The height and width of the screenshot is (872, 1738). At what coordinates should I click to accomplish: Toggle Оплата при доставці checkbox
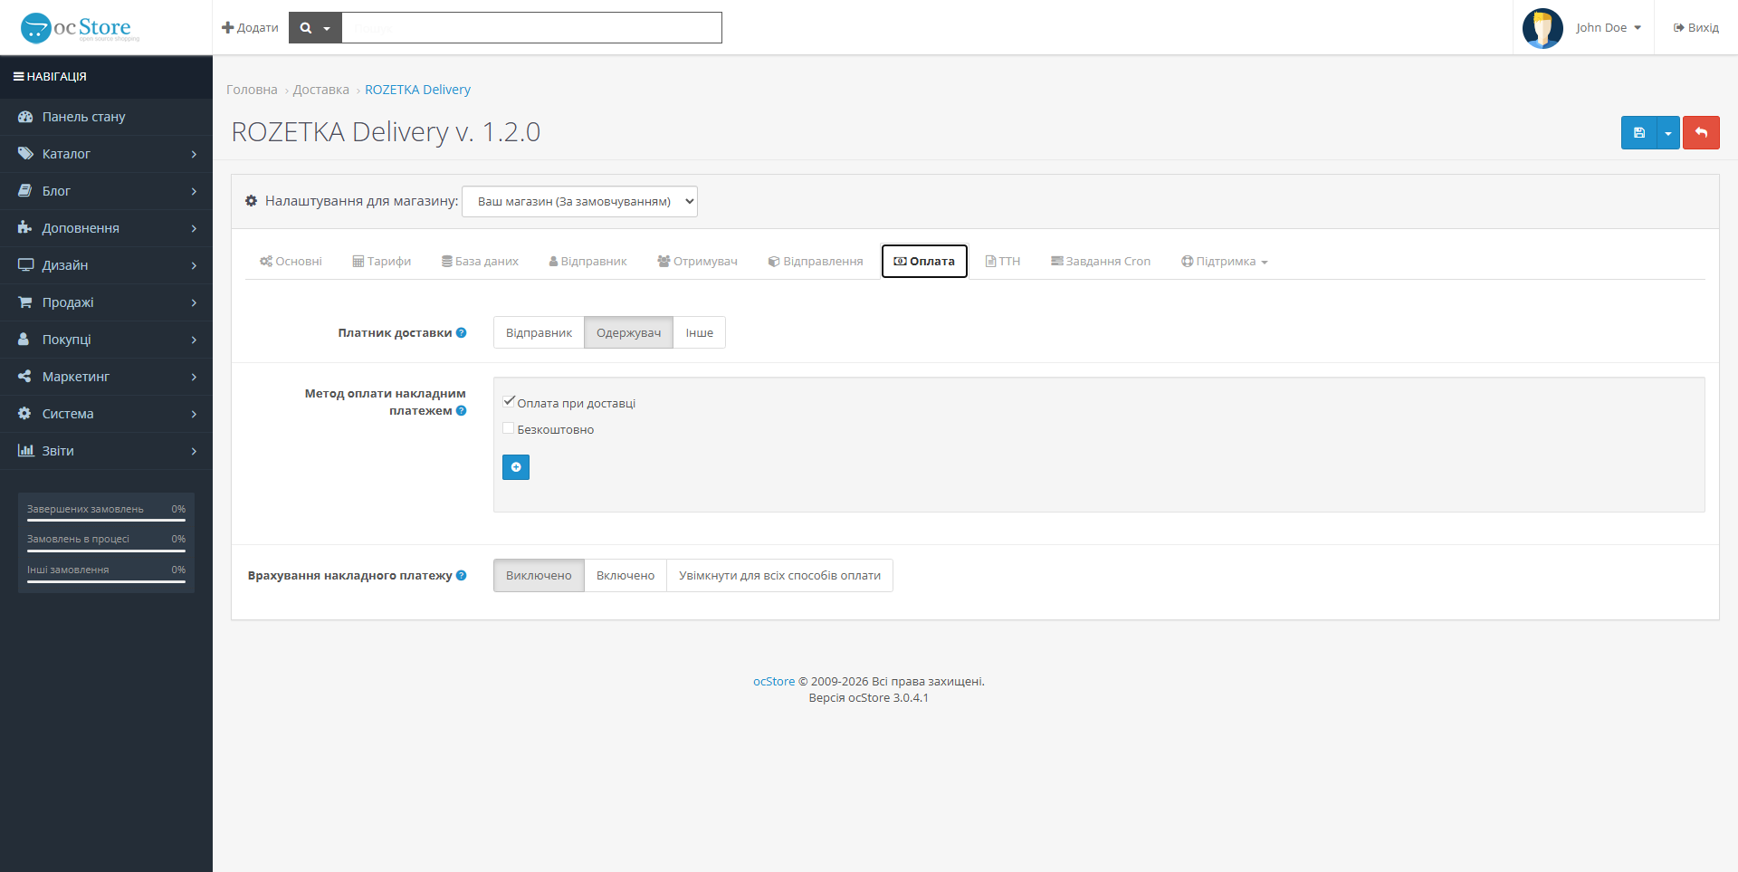(x=509, y=401)
